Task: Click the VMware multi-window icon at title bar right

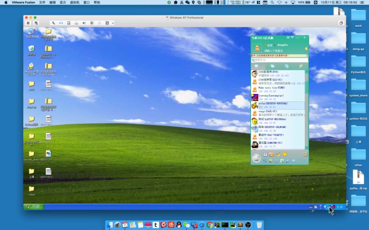Action: point(341,23)
